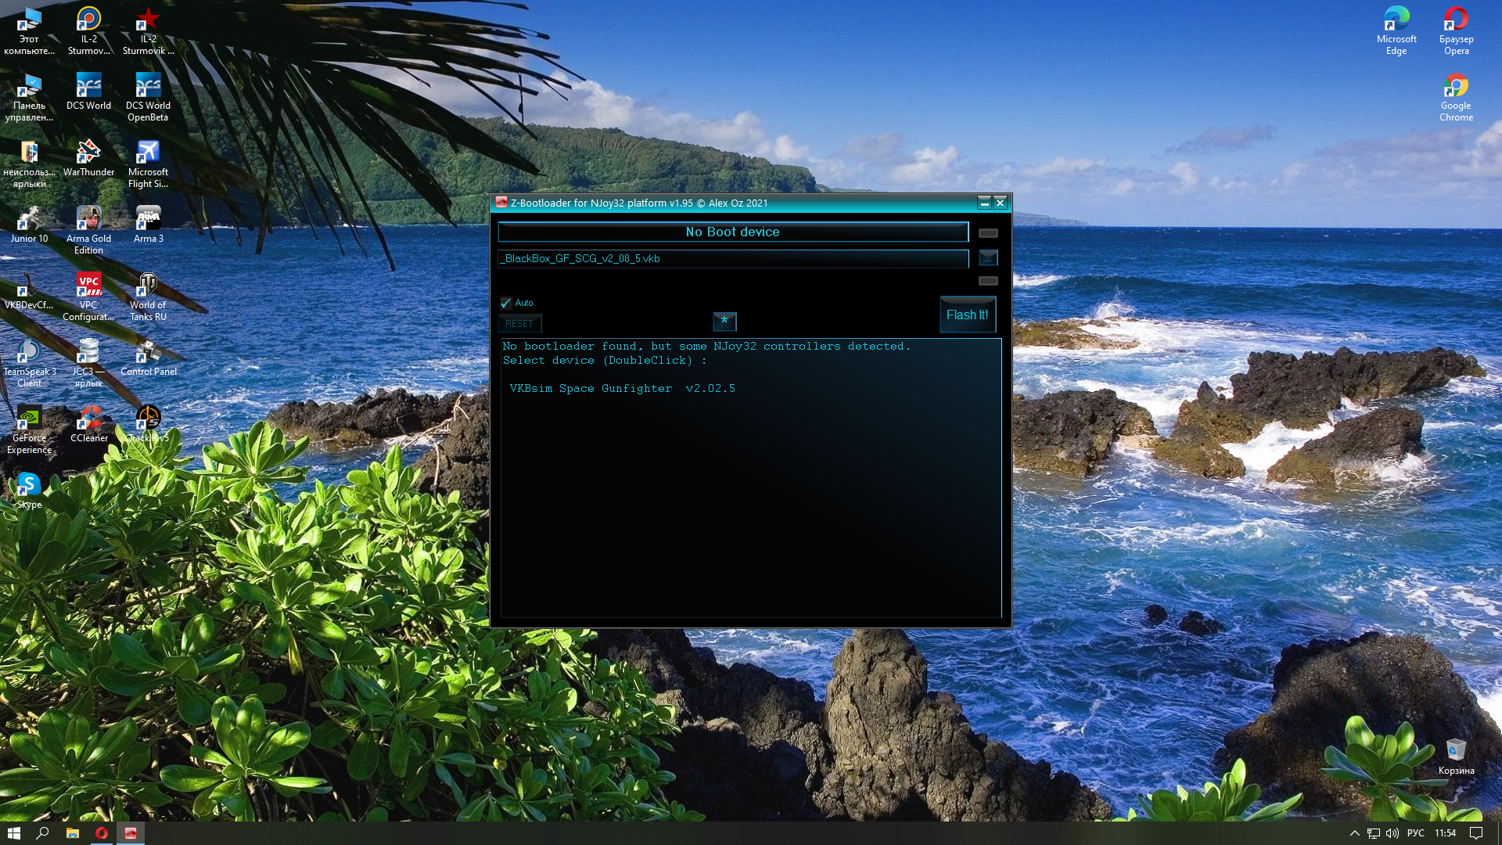
Task: Minimize the Z-Bootloader window
Action: tap(984, 203)
